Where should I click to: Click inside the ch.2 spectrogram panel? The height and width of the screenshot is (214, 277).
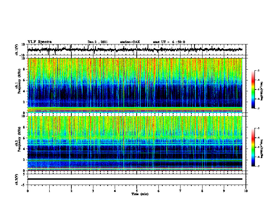click(x=135, y=143)
